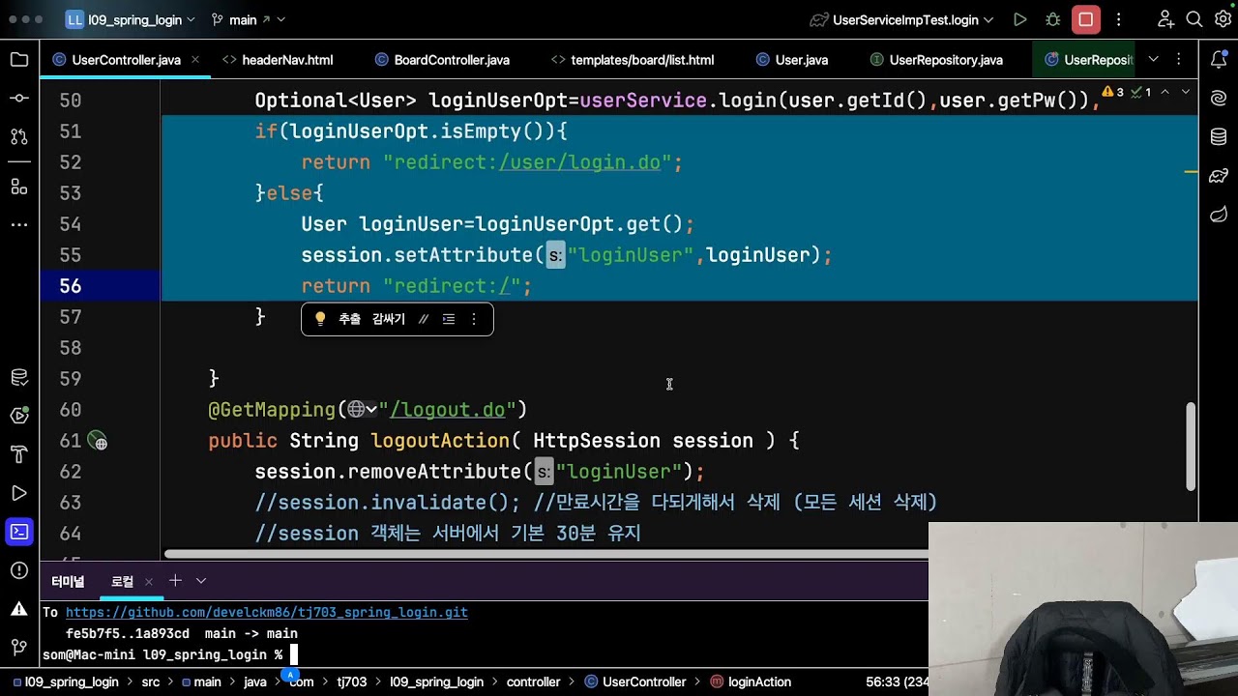1238x696 pixels.
Task: Click the editor horizontal scrollbar thumb
Action: [547, 555]
